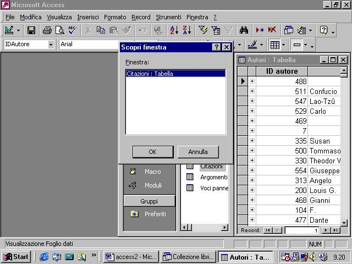352x264 pixels.
Task: Click the Insert Hyperlink globe icon
Action: pos(158,30)
